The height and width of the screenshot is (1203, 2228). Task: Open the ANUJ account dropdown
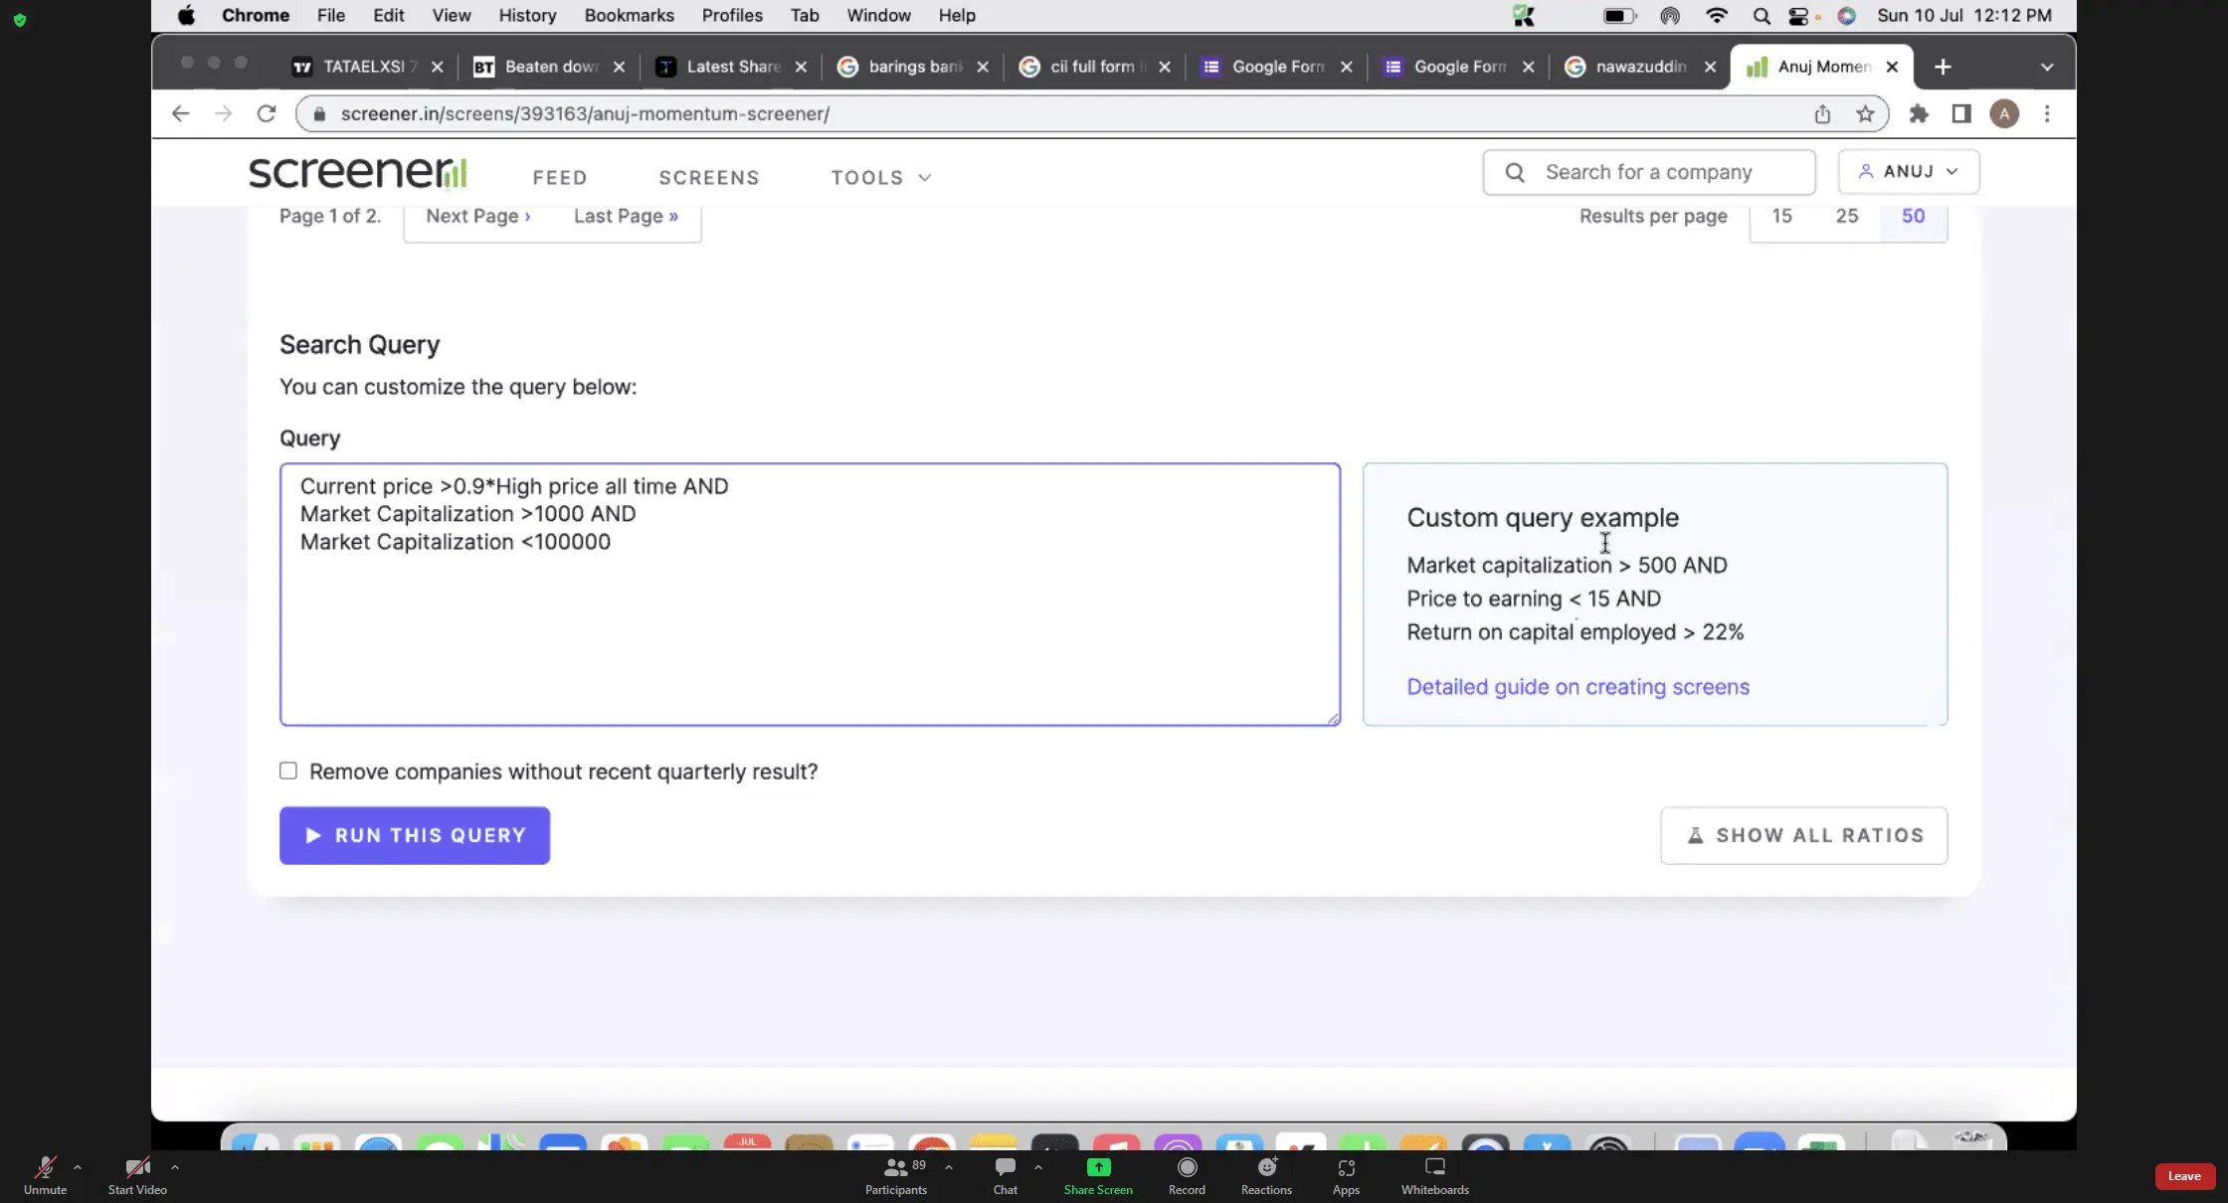[1908, 171]
